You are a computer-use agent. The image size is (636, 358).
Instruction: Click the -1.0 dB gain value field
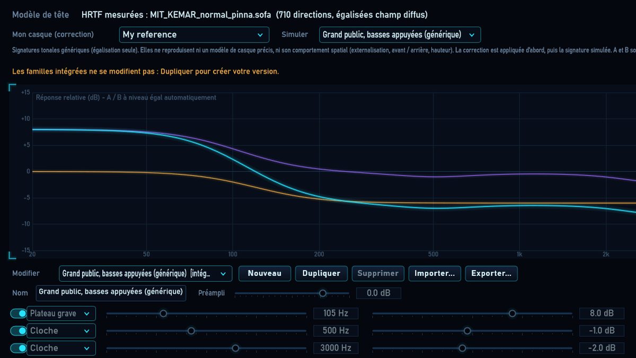pyautogui.click(x=602, y=331)
